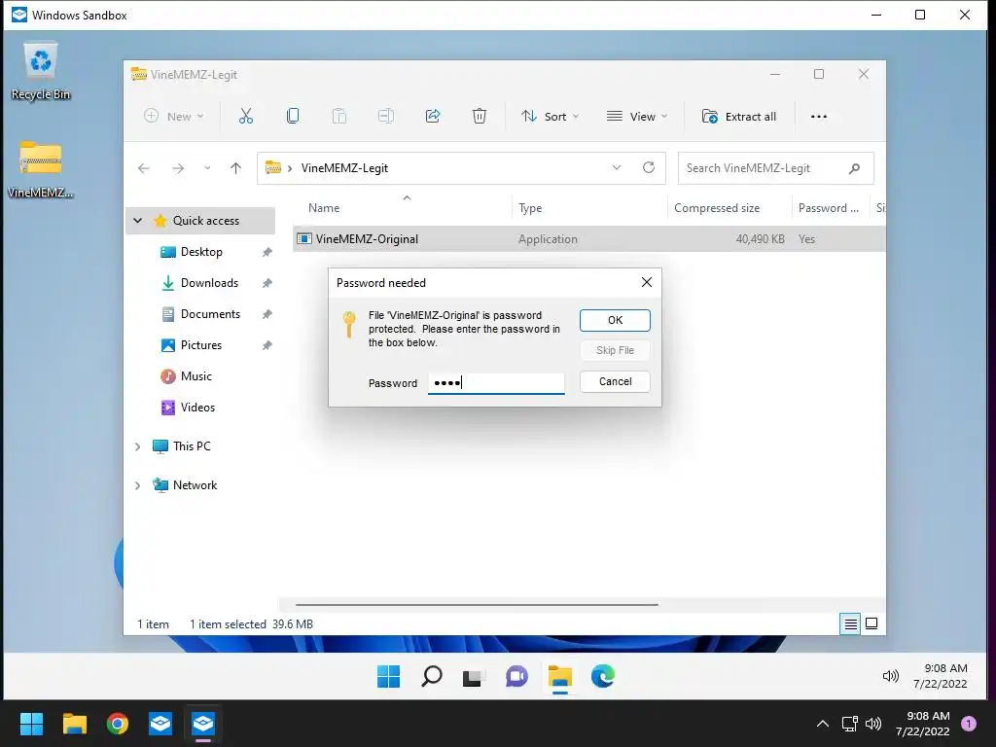Go up one folder level arrow
The image size is (996, 747).
point(235,168)
